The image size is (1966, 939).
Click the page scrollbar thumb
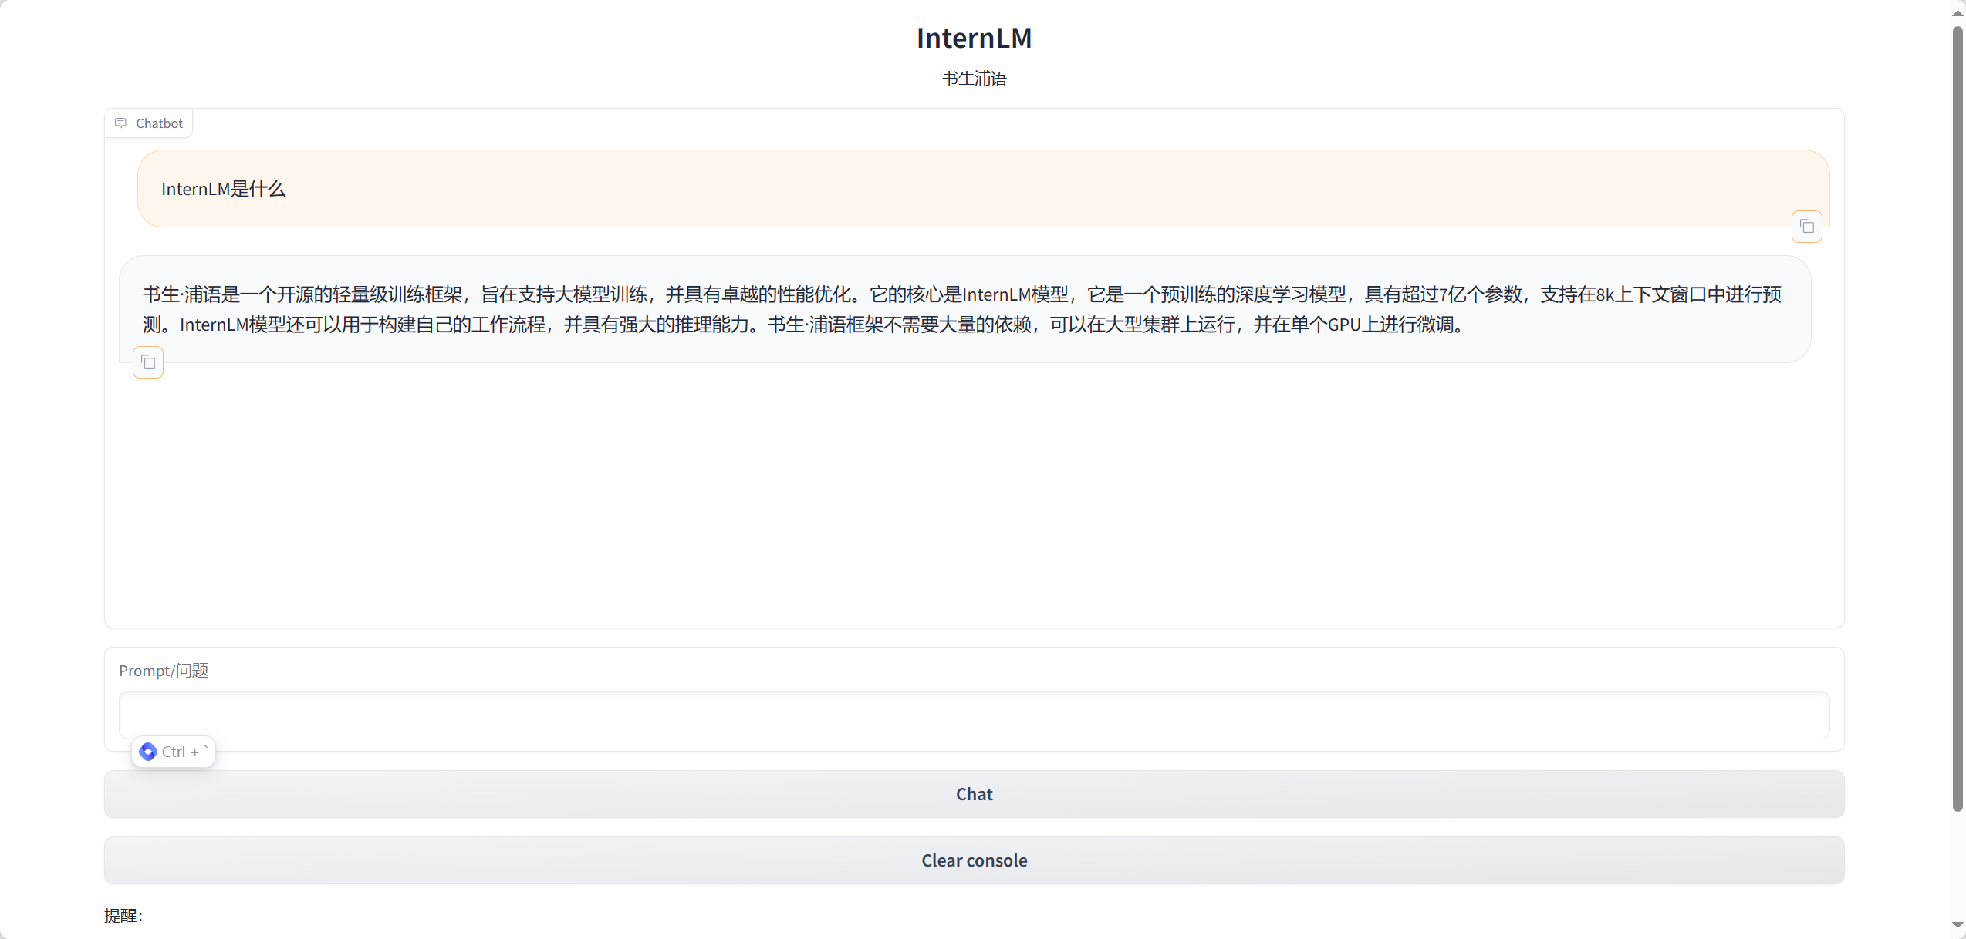point(1958,419)
